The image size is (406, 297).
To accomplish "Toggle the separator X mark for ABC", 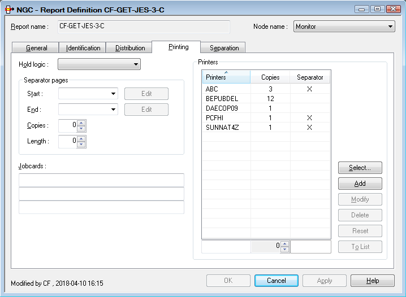I will pos(309,89).
